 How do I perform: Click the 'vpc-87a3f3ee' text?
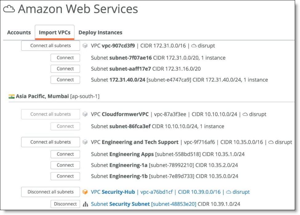pos(170,114)
